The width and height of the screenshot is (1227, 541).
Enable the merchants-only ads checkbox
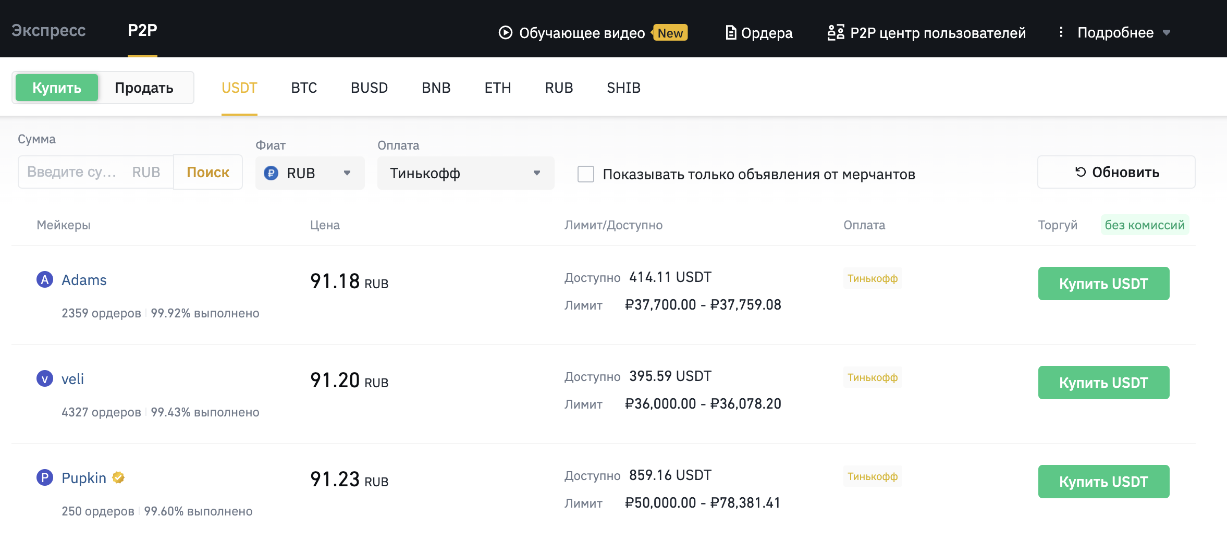586,174
